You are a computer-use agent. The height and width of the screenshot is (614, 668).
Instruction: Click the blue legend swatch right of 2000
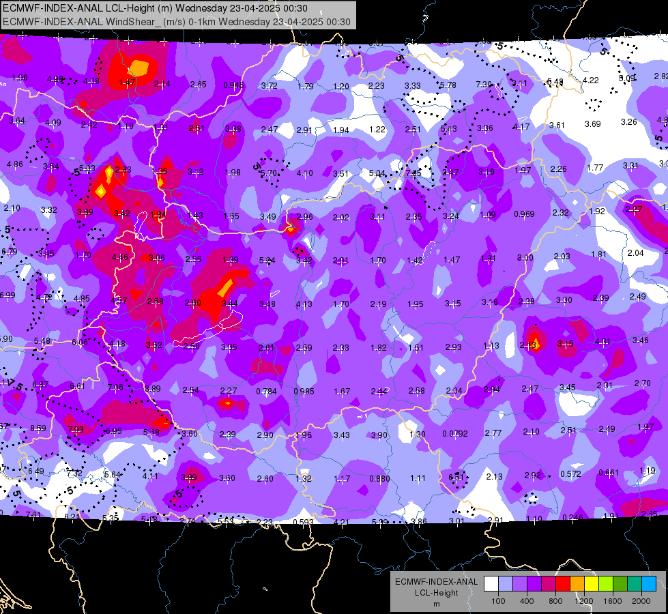click(650, 584)
